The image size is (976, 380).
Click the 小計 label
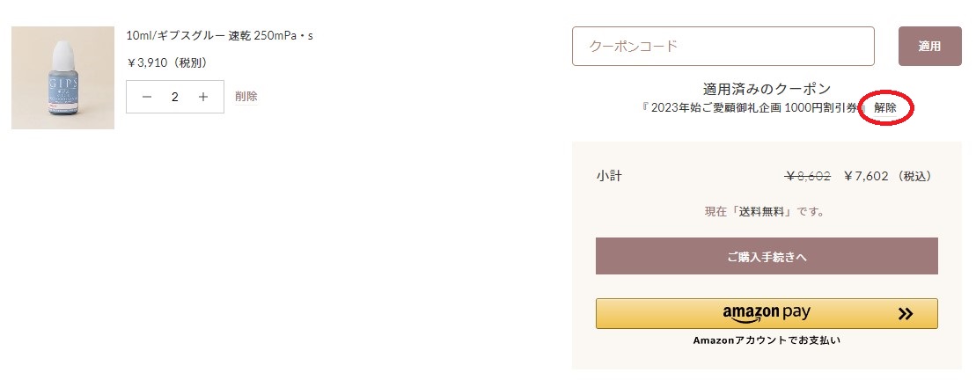(609, 176)
